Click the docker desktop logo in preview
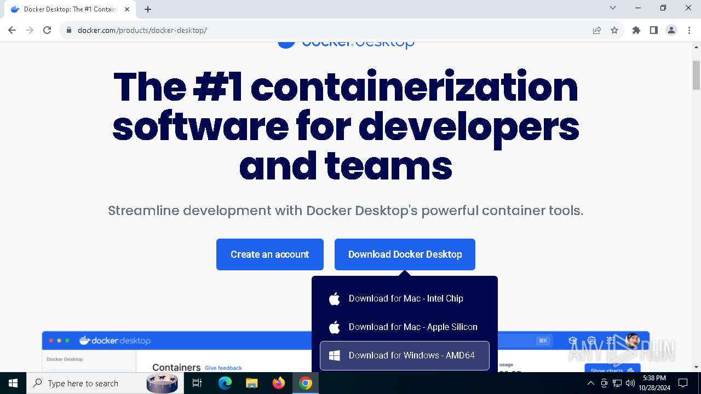701x394 pixels. [x=115, y=340]
